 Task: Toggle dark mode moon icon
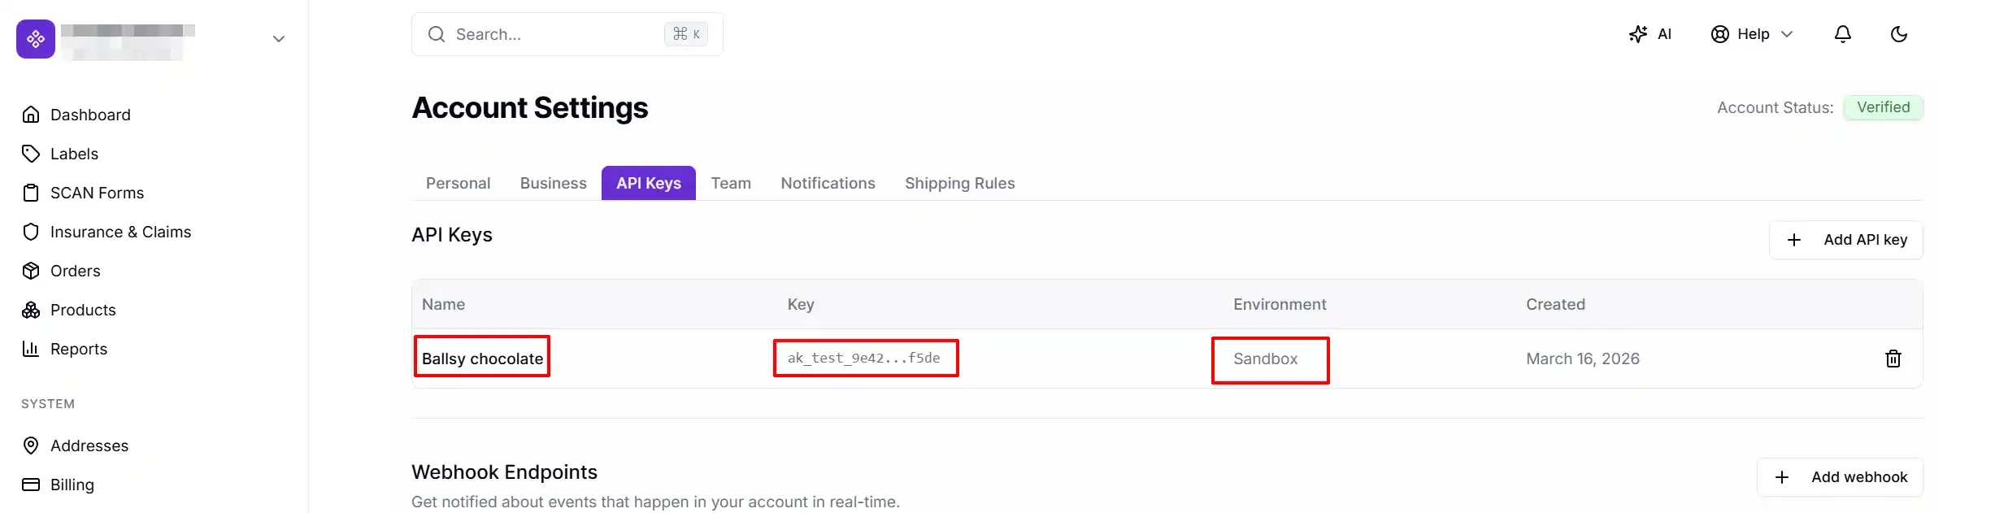click(x=1898, y=34)
